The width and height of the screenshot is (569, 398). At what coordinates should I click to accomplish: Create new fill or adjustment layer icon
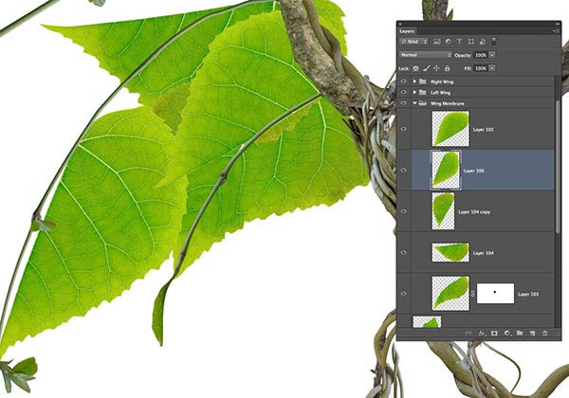point(507,333)
